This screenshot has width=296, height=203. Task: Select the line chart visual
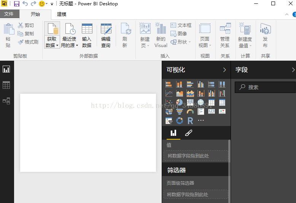coord(169,93)
